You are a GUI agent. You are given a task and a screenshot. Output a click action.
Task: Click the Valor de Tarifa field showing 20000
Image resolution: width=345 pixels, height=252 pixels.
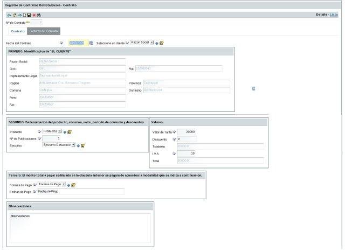pyautogui.click(x=187, y=132)
